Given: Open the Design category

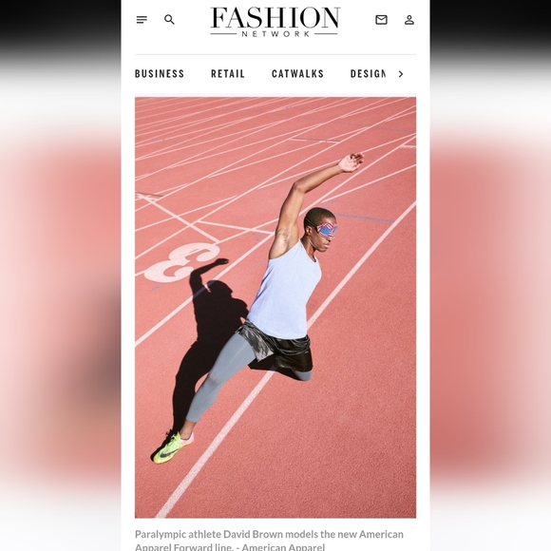Looking at the screenshot, I should tap(368, 74).
